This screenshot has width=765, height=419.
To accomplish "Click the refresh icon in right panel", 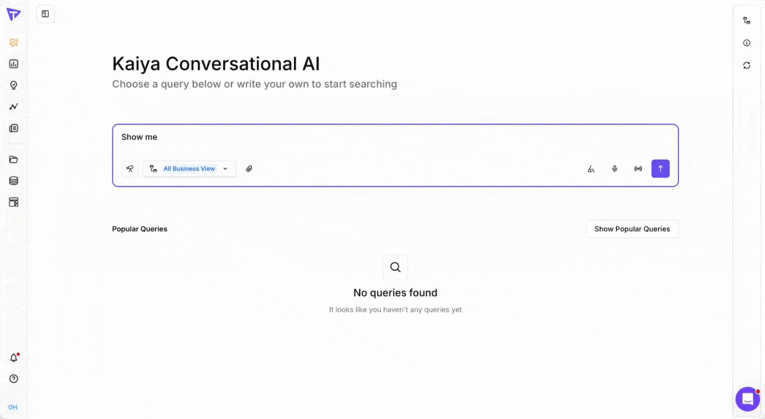I will 747,65.
